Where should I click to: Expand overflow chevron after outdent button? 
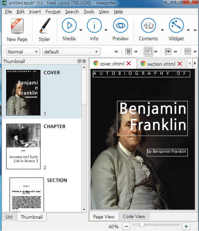click(175, 52)
